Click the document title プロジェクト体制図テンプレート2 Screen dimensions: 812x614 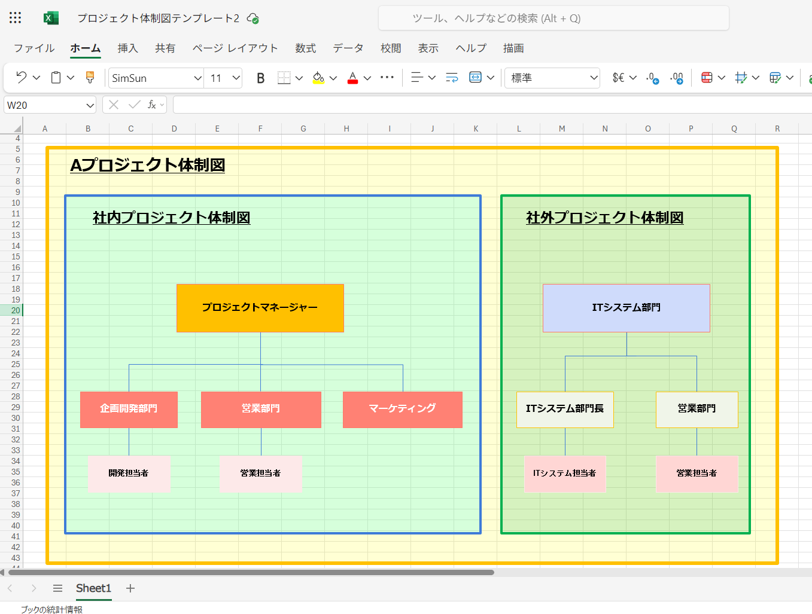pyautogui.click(x=159, y=19)
